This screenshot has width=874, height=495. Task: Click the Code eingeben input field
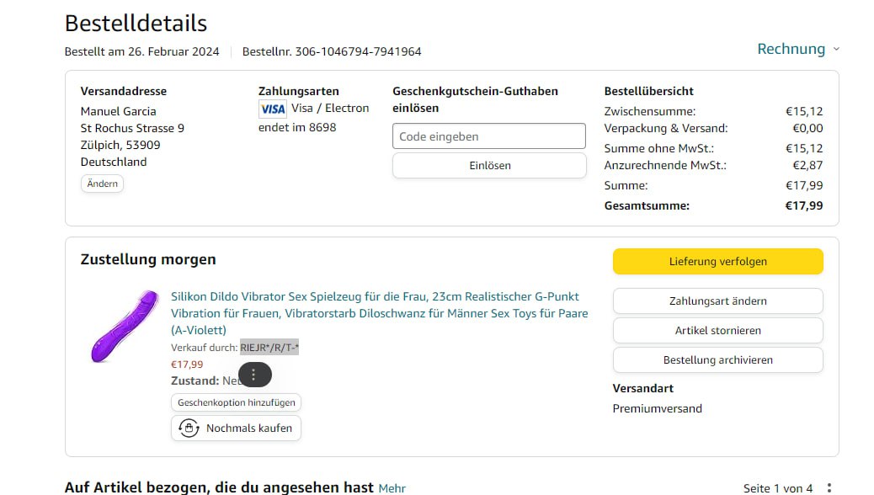point(488,136)
